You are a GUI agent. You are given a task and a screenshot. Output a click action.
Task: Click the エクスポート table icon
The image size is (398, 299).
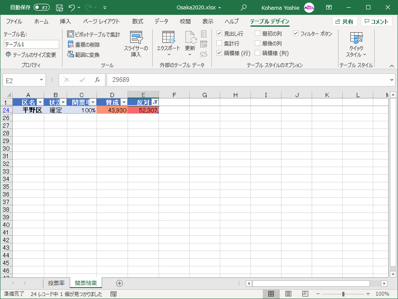pyautogui.click(x=168, y=37)
